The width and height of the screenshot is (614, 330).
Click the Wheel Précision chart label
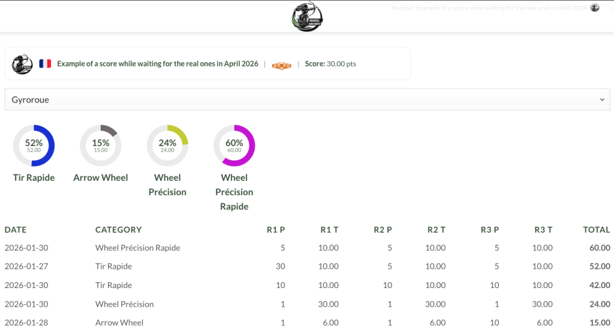coord(168,184)
